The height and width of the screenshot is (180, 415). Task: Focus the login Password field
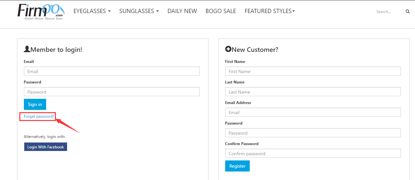[x=112, y=92]
